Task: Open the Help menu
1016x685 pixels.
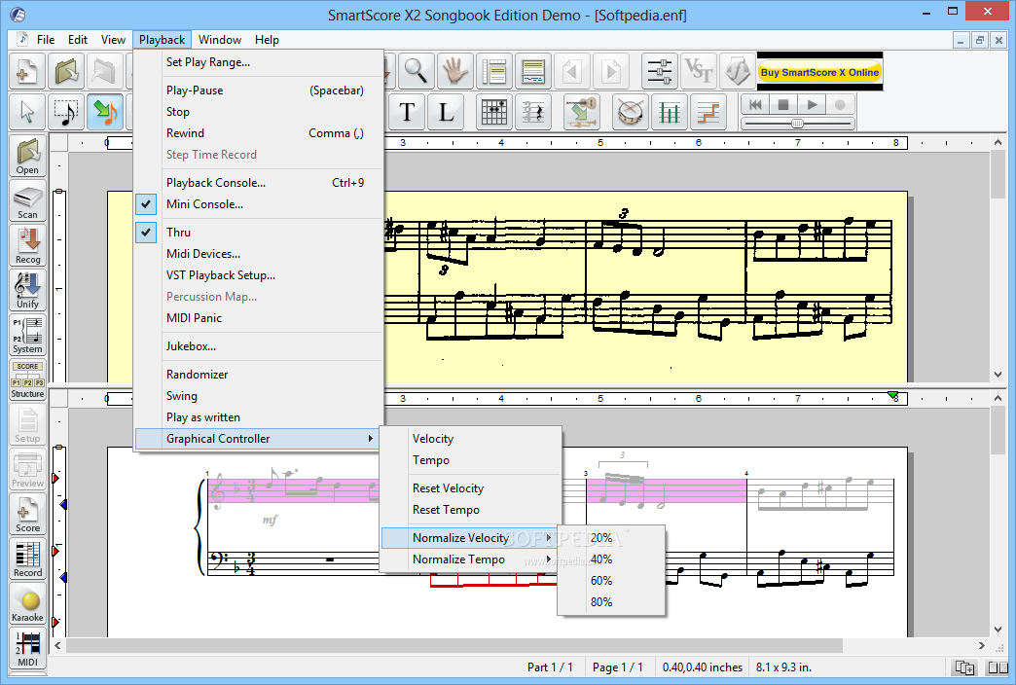Action: 267,40
